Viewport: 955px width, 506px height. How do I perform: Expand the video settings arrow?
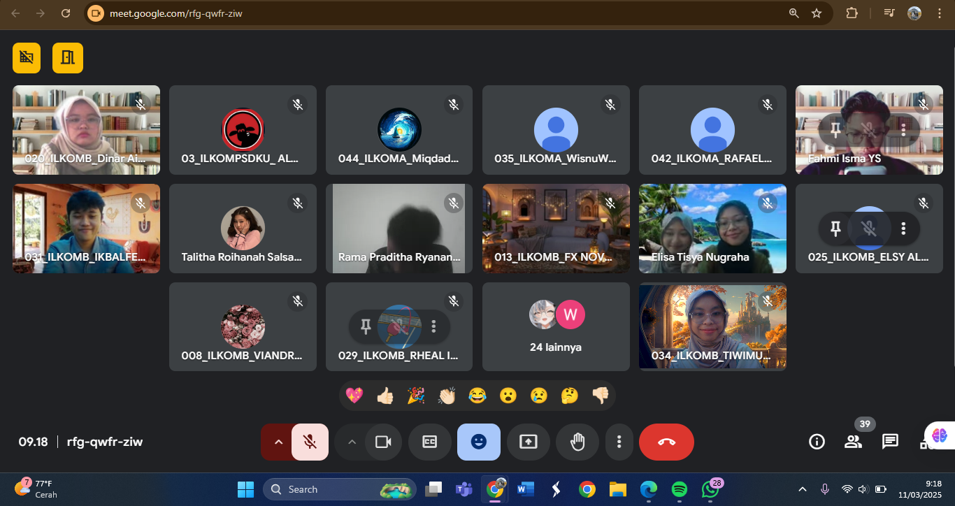[352, 442]
